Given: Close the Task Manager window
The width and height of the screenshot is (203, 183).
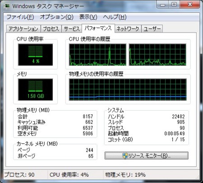Looking at the screenshot, I should pyautogui.click(x=190, y=5).
